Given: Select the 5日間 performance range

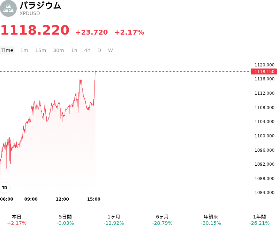Looking at the screenshot, I should (65, 220).
